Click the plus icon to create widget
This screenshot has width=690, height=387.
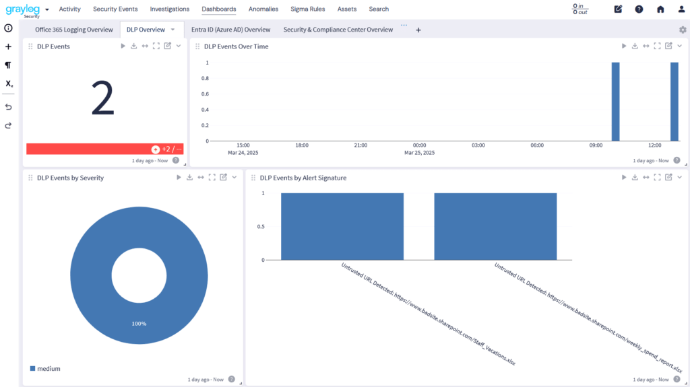coord(8,47)
